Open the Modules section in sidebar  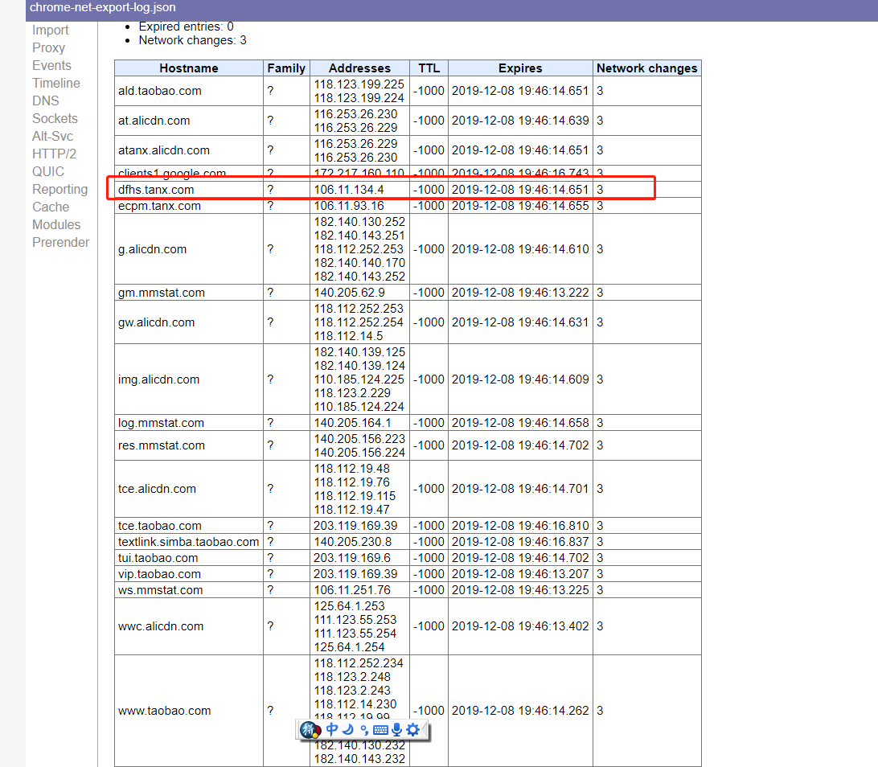[x=56, y=224]
